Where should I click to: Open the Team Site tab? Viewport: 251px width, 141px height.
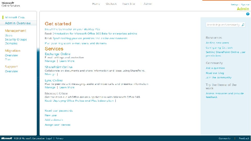129,4
